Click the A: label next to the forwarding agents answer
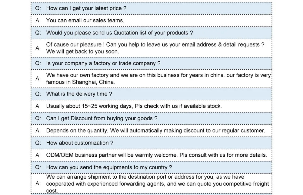Screen dimensions: 303x195 (x=38, y=184)
